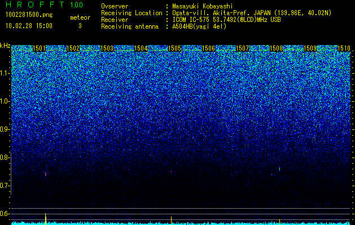The height and width of the screenshot is (225, 355).
Task: Click the yellow power spike under 1508
Action: [279, 222]
